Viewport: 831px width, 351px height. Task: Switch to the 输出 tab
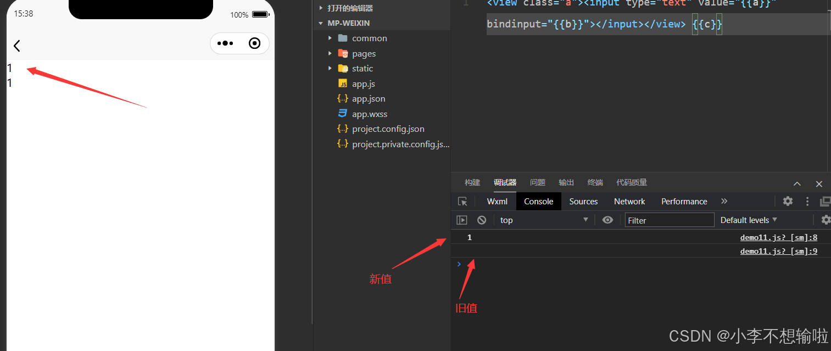click(566, 182)
